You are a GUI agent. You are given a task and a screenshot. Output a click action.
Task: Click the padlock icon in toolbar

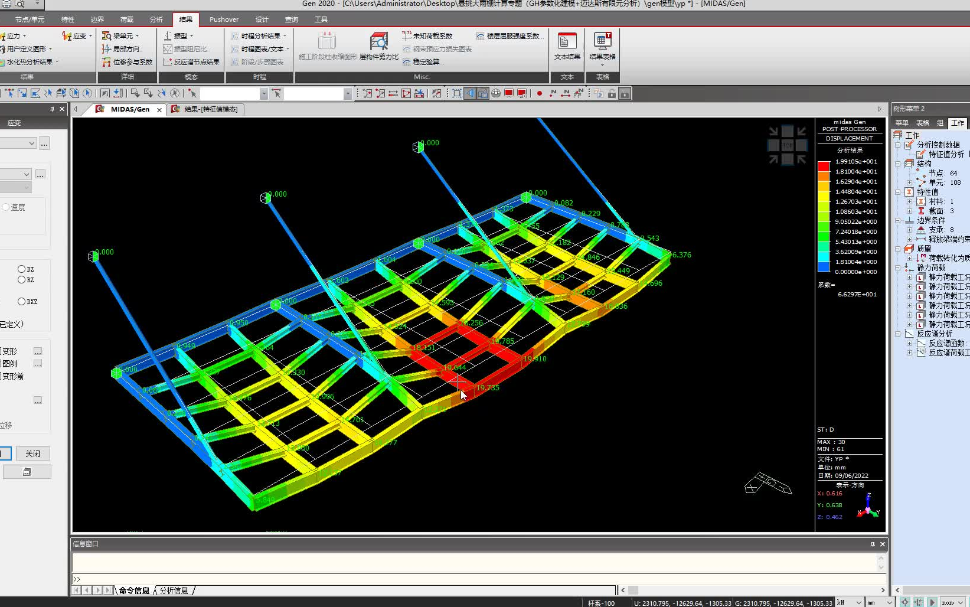pyautogui.click(x=612, y=93)
